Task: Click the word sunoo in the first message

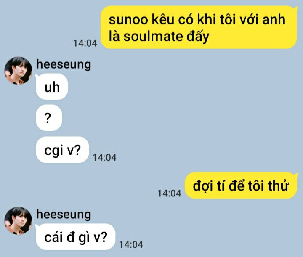Action: pos(128,20)
